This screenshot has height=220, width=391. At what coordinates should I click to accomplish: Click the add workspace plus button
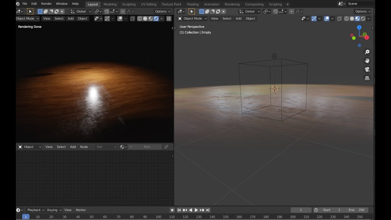[x=287, y=4]
